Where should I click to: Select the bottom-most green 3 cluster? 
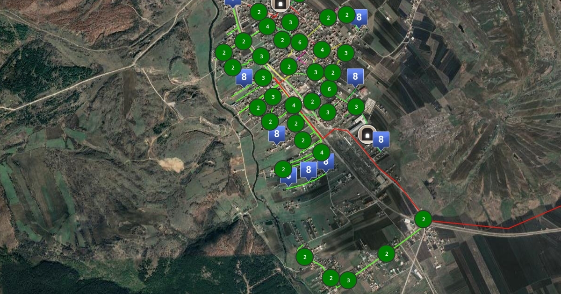click(348, 280)
